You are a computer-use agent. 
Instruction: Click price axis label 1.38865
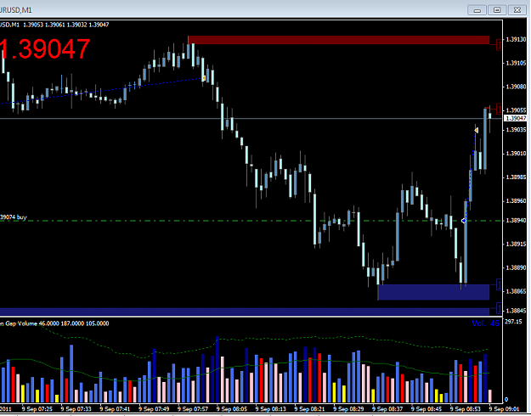[516, 291]
